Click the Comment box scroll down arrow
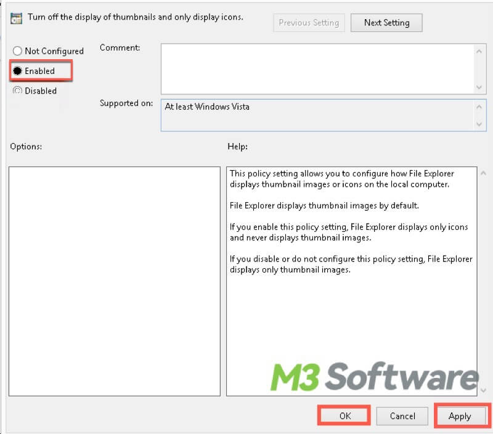This screenshot has height=434, width=493. pyautogui.click(x=479, y=87)
